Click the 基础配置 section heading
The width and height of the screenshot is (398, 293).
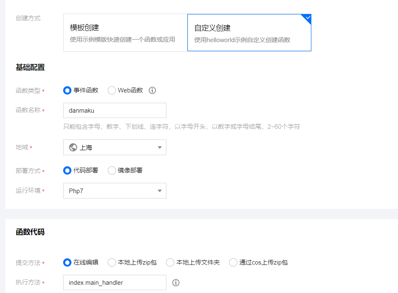tap(30, 67)
